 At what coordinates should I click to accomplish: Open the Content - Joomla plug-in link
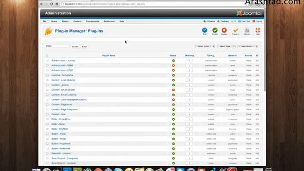(60, 85)
